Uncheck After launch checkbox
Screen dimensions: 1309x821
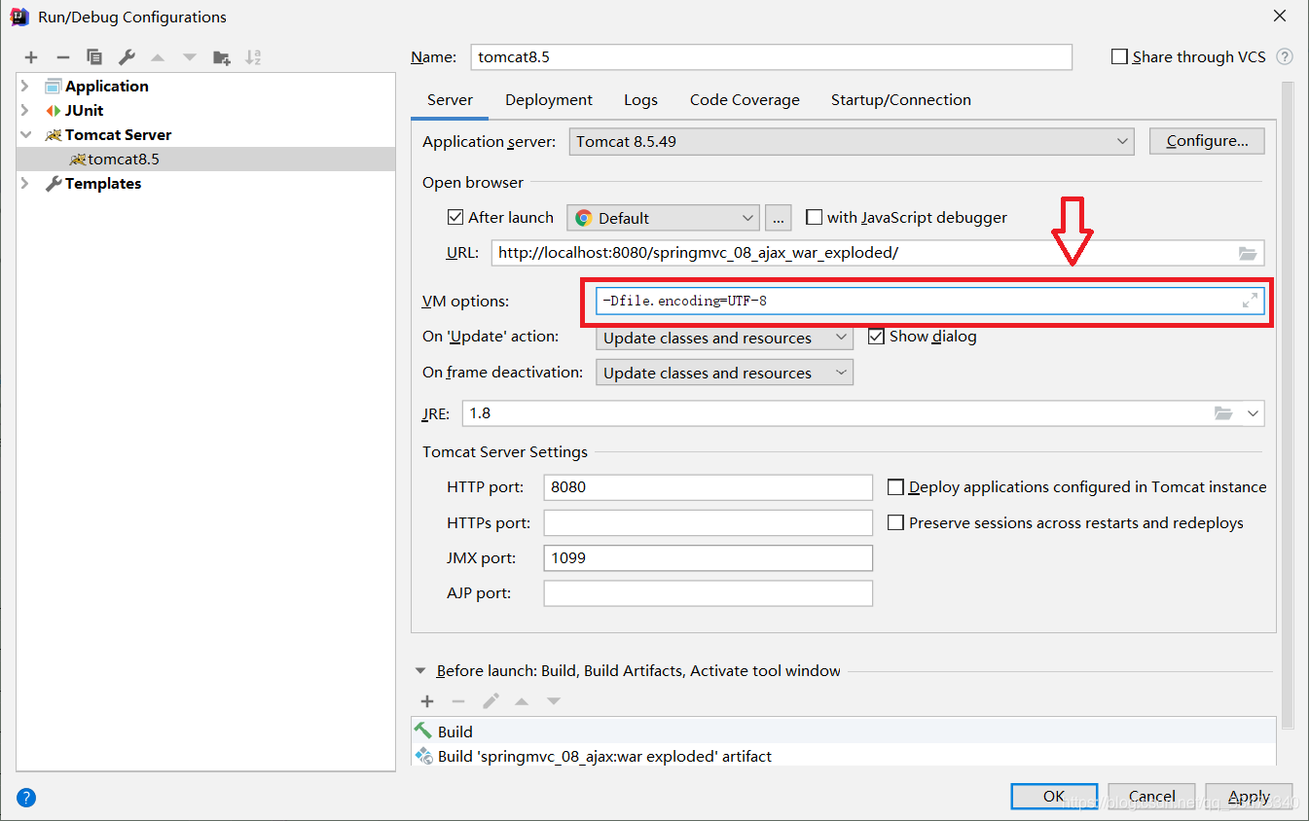pyautogui.click(x=455, y=218)
